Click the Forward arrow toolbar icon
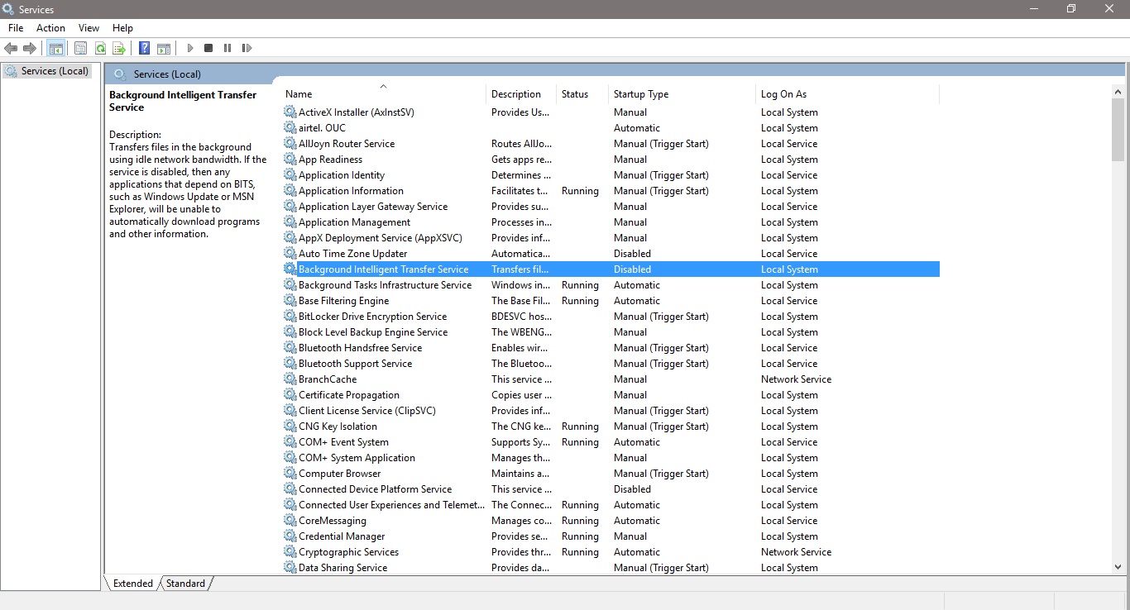 click(30, 48)
